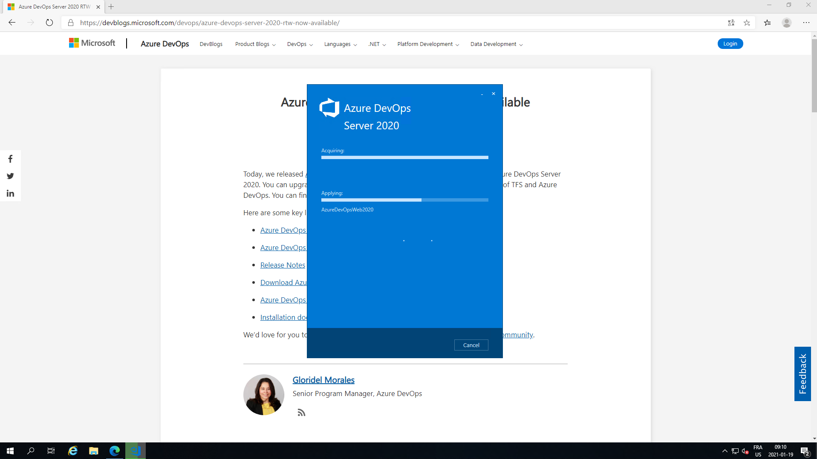This screenshot has height=459, width=817.
Task: Click the browser address bar URL
Action: (210, 23)
